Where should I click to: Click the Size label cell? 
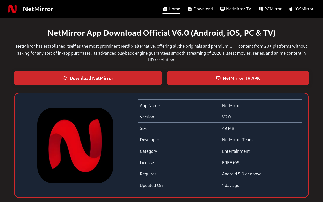point(179,128)
